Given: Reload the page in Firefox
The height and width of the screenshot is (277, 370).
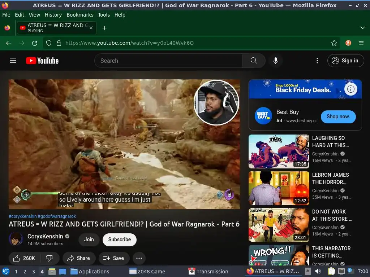Looking at the screenshot, I should (x=35, y=43).
